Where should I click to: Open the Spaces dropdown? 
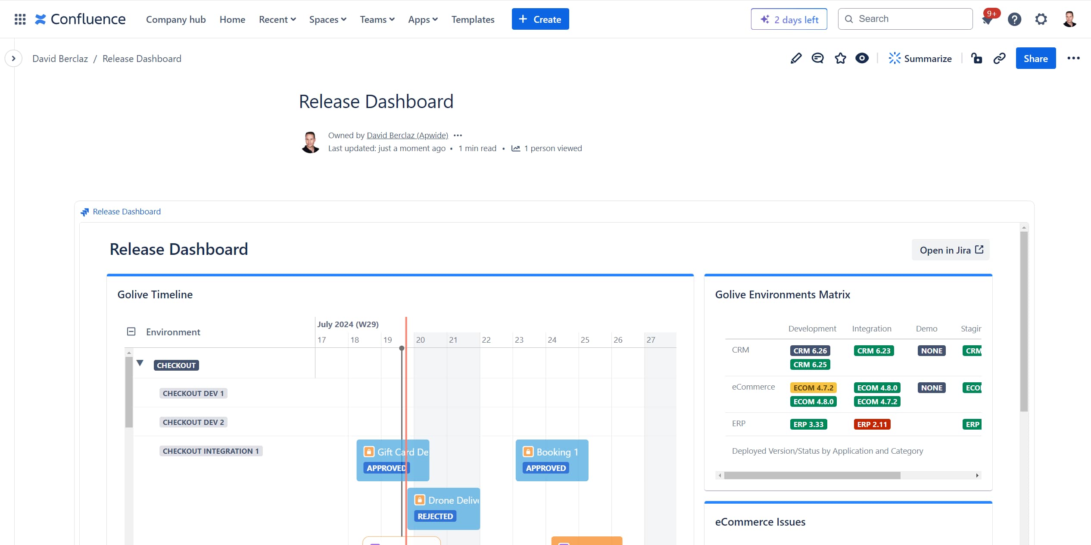point(327,19)
